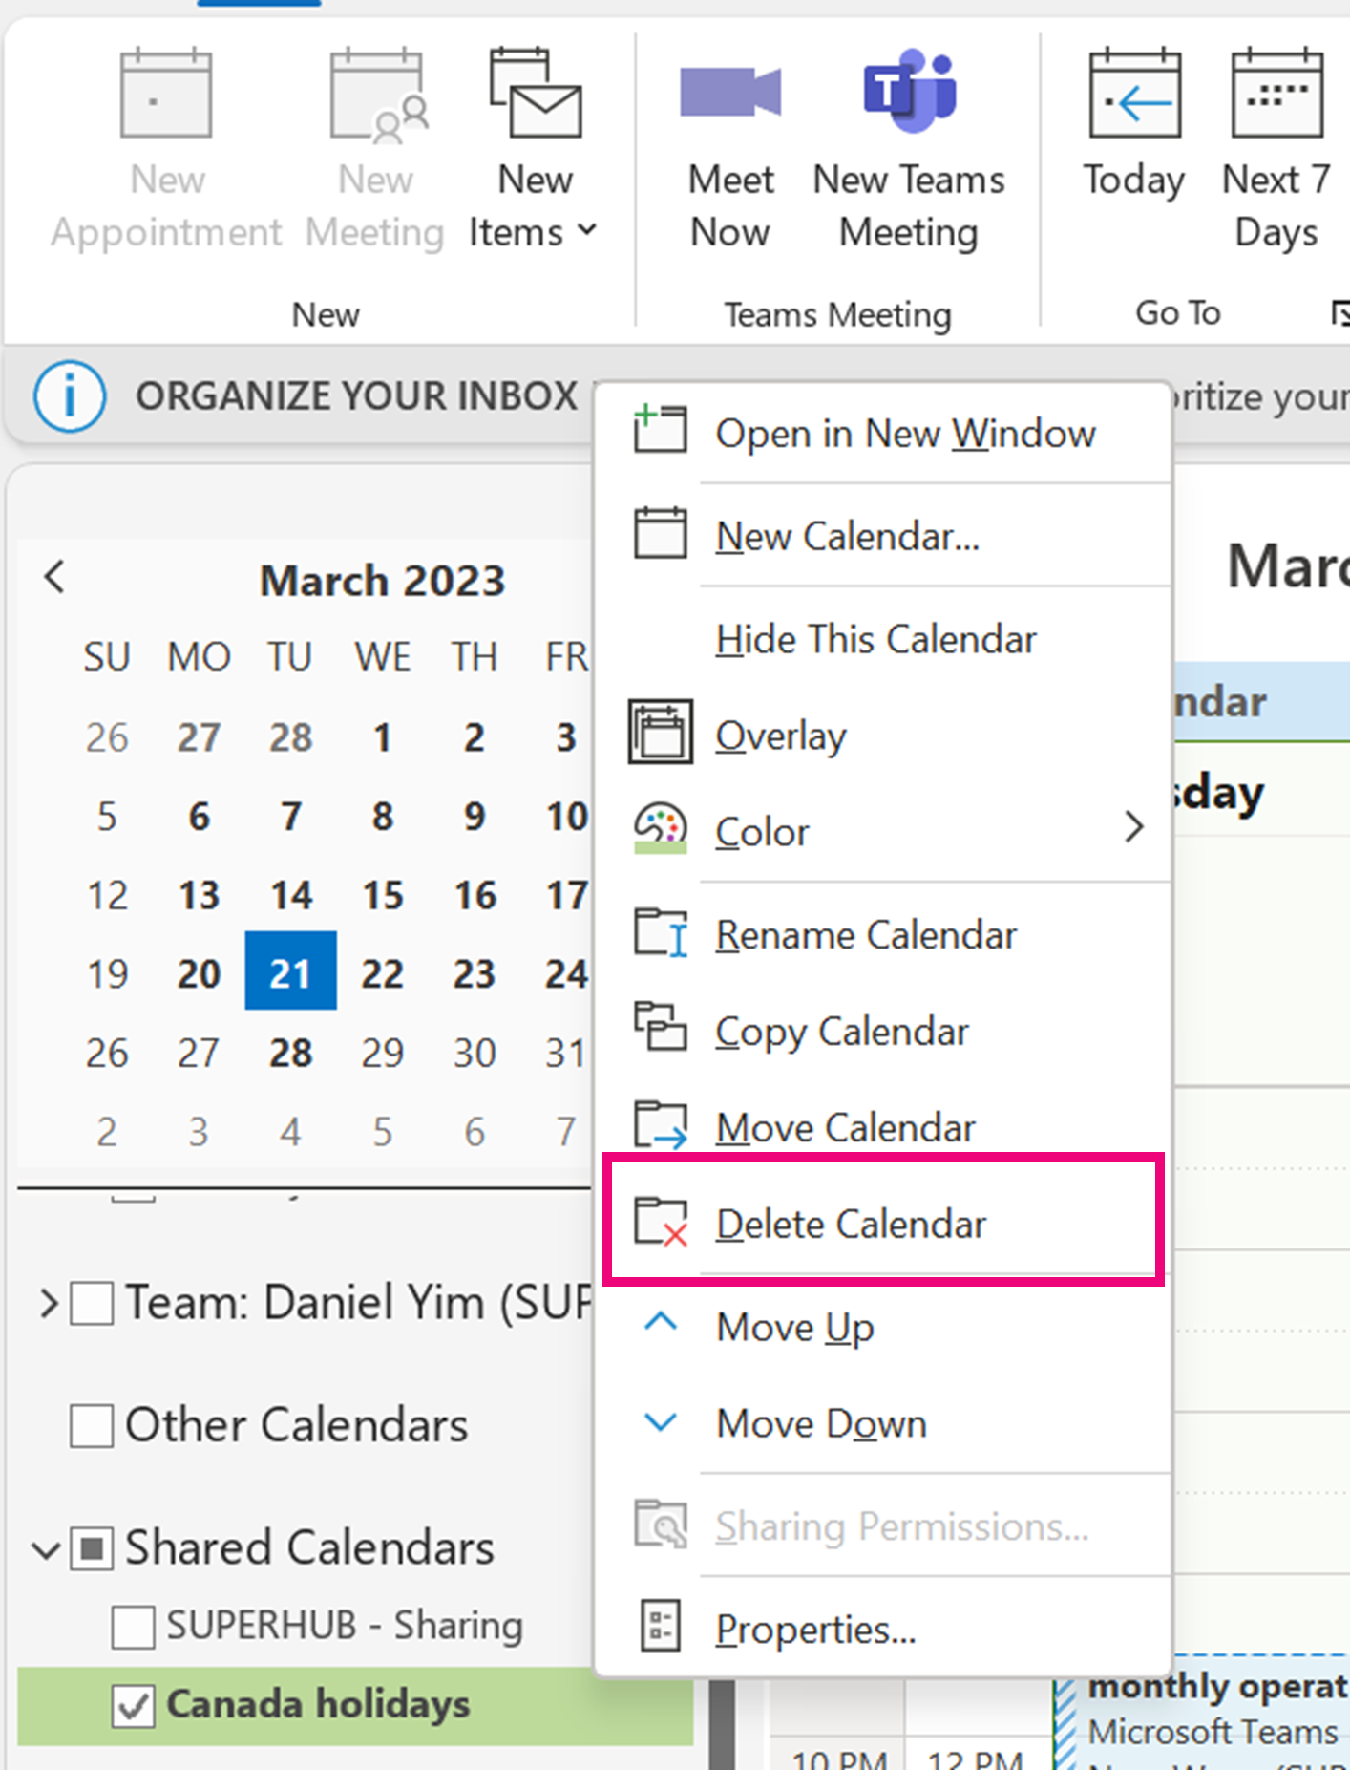
Task: Click the Meet Now camera icon
Action: pyautogui.click(x=730, y=94)
